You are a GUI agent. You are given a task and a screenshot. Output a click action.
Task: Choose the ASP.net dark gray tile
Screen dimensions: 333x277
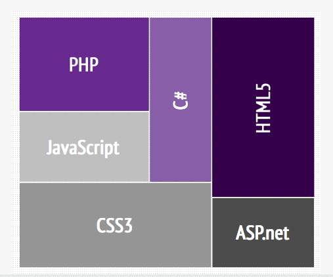click(263, 232)
